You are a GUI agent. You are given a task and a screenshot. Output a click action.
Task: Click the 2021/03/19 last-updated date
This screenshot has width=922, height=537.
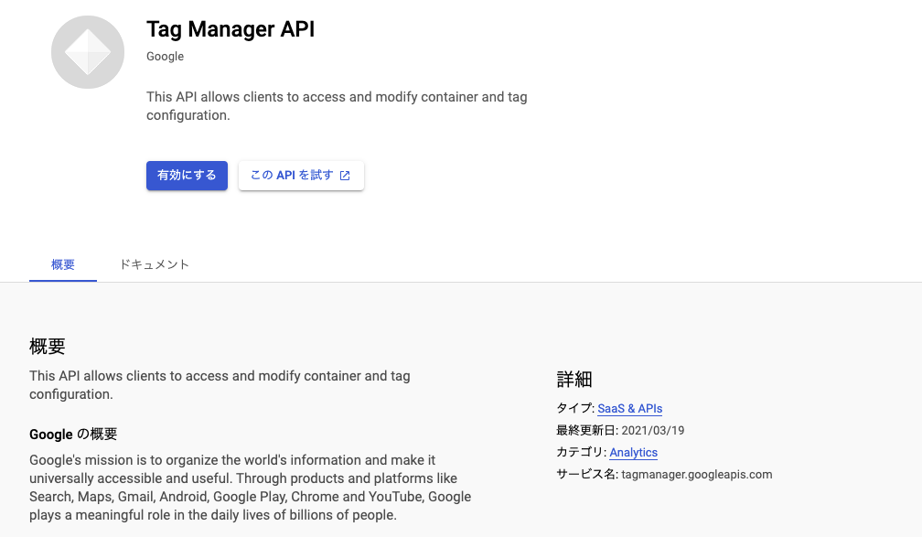coord(652,431)
